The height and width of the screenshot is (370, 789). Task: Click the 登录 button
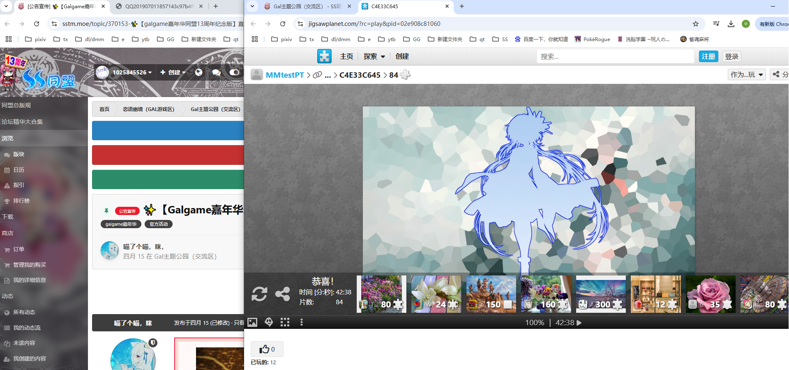(731, 56)
